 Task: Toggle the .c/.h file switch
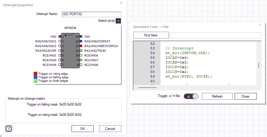(x=191, y=96)
